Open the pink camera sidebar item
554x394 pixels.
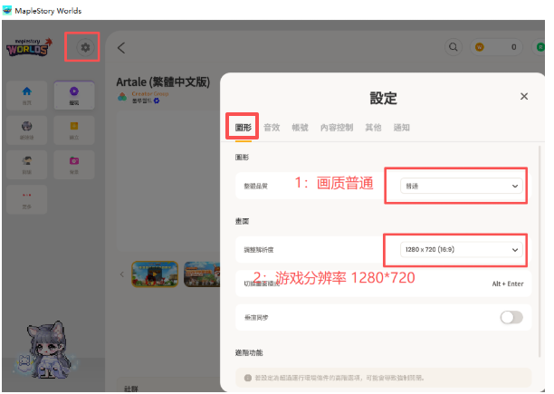coord(73,164)
